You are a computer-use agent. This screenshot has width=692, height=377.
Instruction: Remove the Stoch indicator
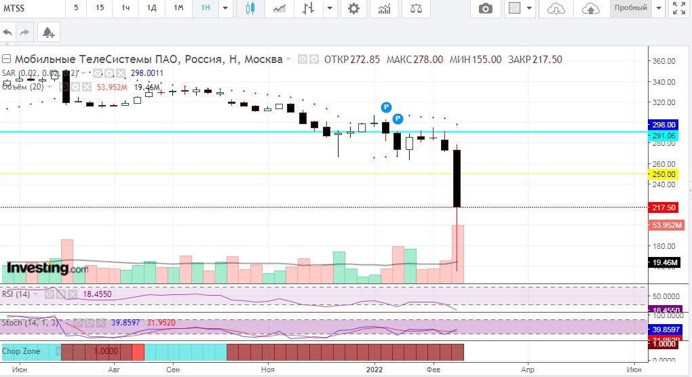tap(100, 323)
